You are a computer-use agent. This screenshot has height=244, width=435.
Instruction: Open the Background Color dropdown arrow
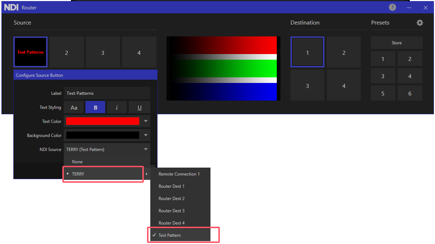point(146,136)
